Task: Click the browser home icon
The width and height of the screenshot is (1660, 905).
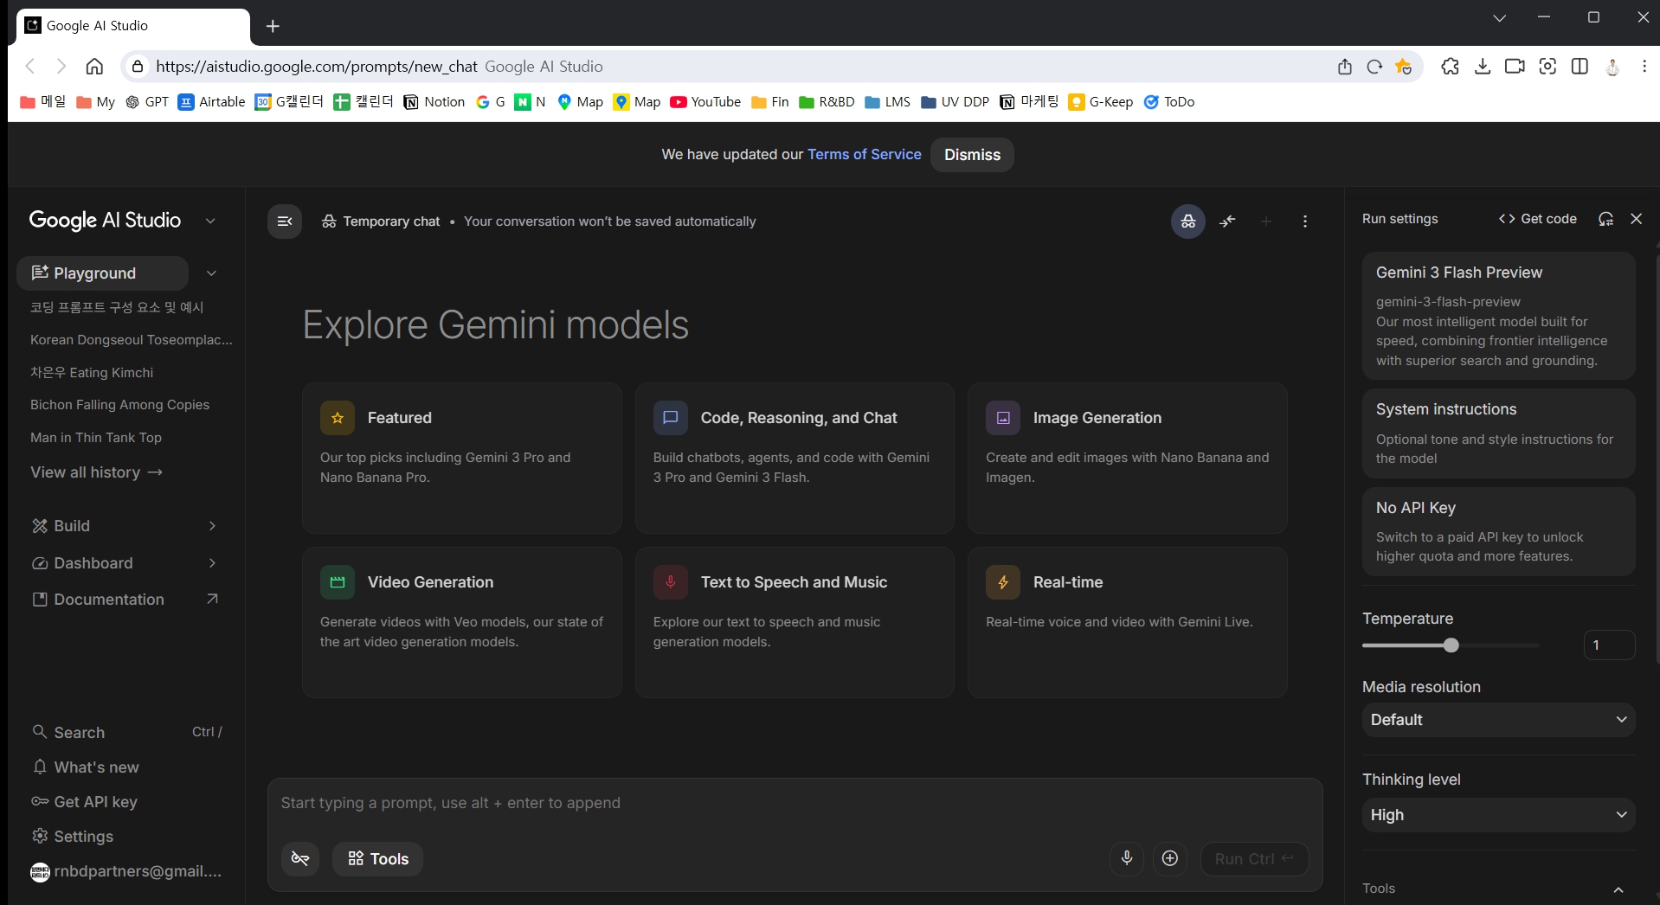Action: (94, 67)
